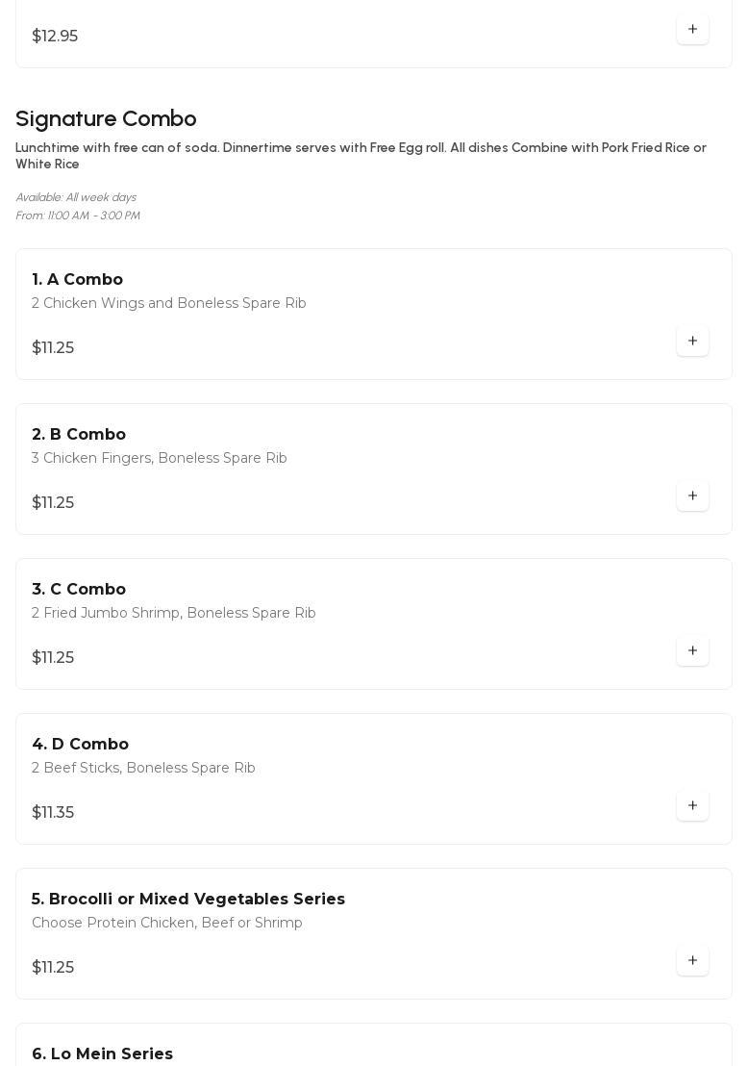Add Brocolli or Mixed Vegetables Series
The height and width of the screenshot is (1066, 748).
[692, 960]
